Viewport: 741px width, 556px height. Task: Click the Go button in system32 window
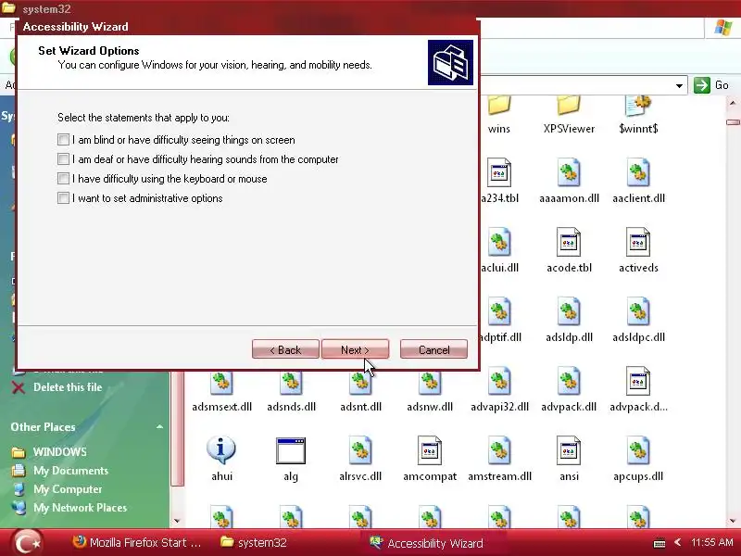coord(710,85)
